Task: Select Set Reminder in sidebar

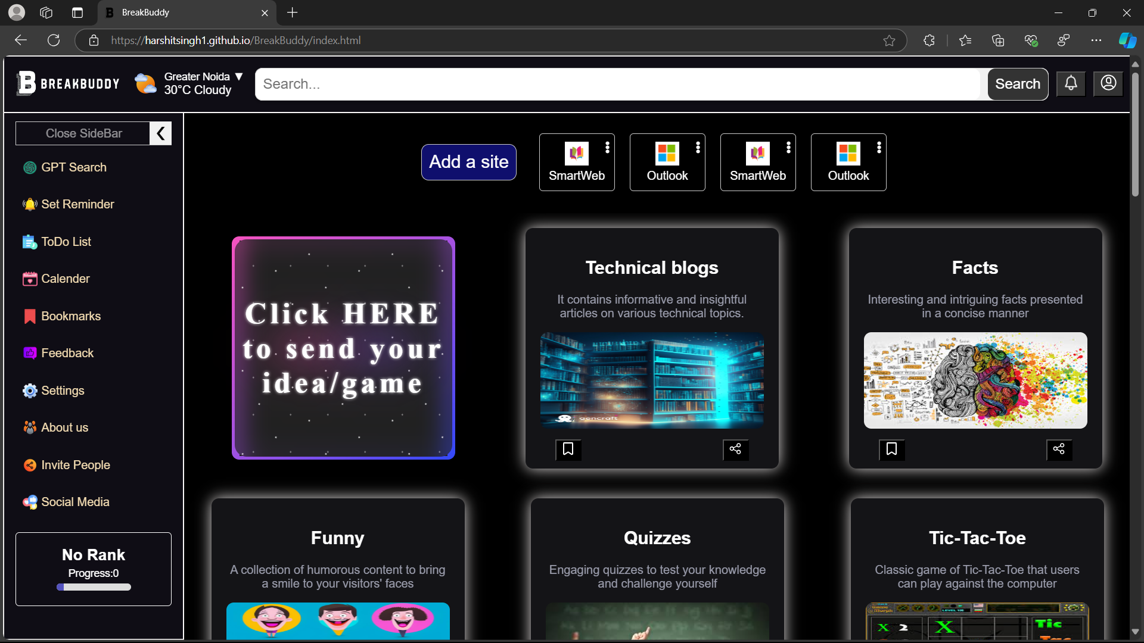Action: point(77,204)
